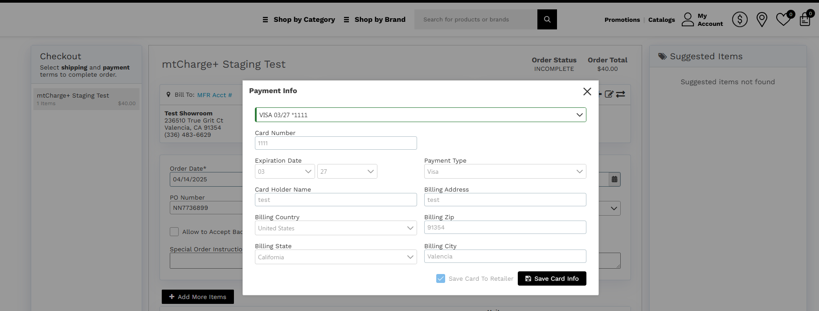Click the tags icon beside Suggested Items

663,57
